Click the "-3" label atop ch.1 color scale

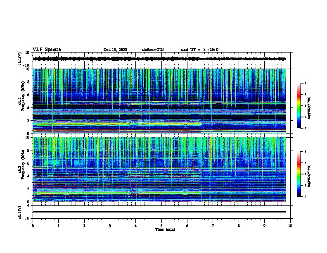coord(304,83)
